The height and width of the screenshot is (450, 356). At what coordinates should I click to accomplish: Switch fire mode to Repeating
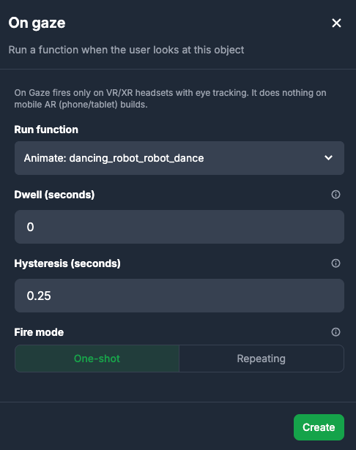pyautogui.click(x=262, y=359)
